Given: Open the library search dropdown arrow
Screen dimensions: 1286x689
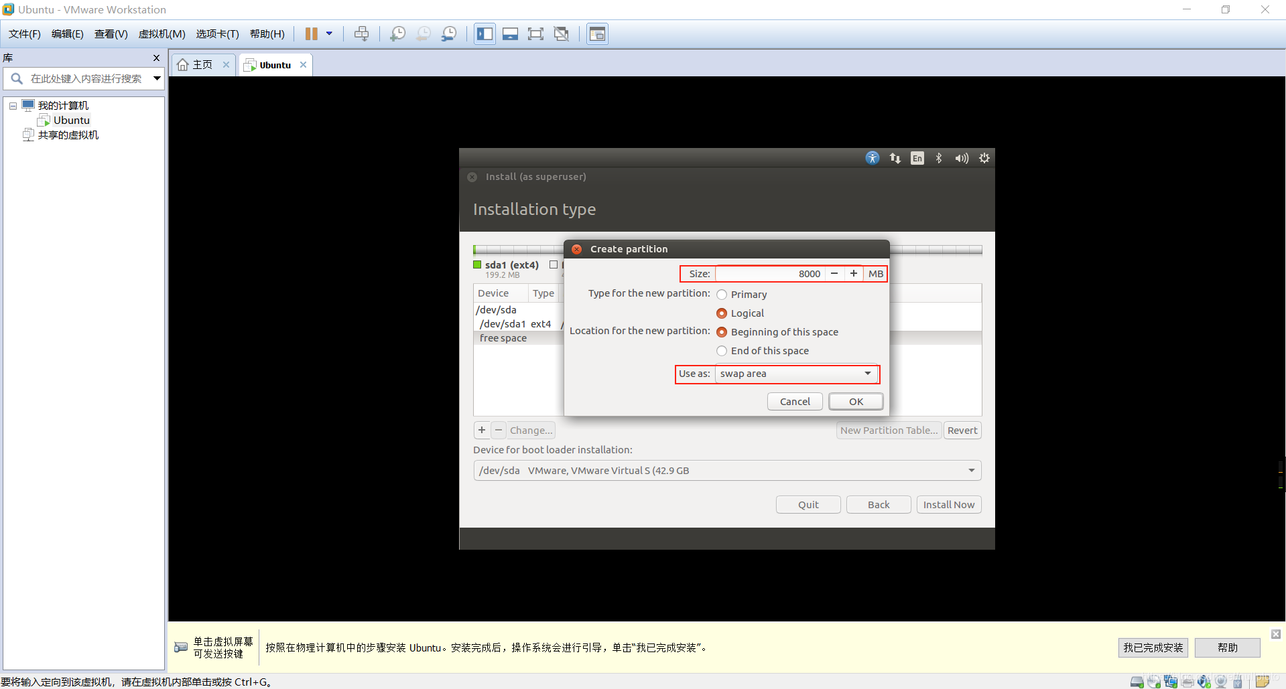Looking at the screenshot, I should click(157, 79).
